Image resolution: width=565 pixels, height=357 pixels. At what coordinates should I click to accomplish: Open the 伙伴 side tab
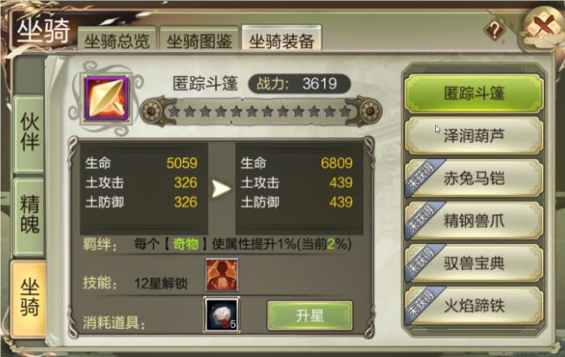(29, 133)
